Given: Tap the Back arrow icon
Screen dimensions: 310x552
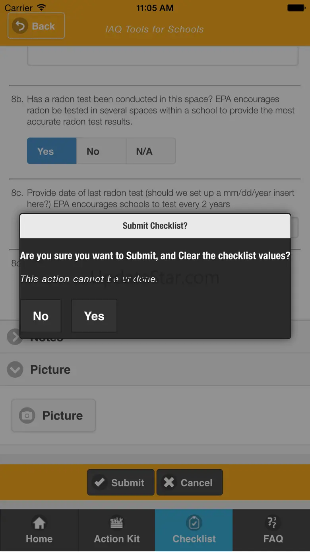Looking at the screenshot, I should pos(19,26).
